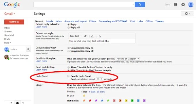196x104 pixels.
Task: Open the hangouts chat icon at bottom
Action: tap(18, 103)
